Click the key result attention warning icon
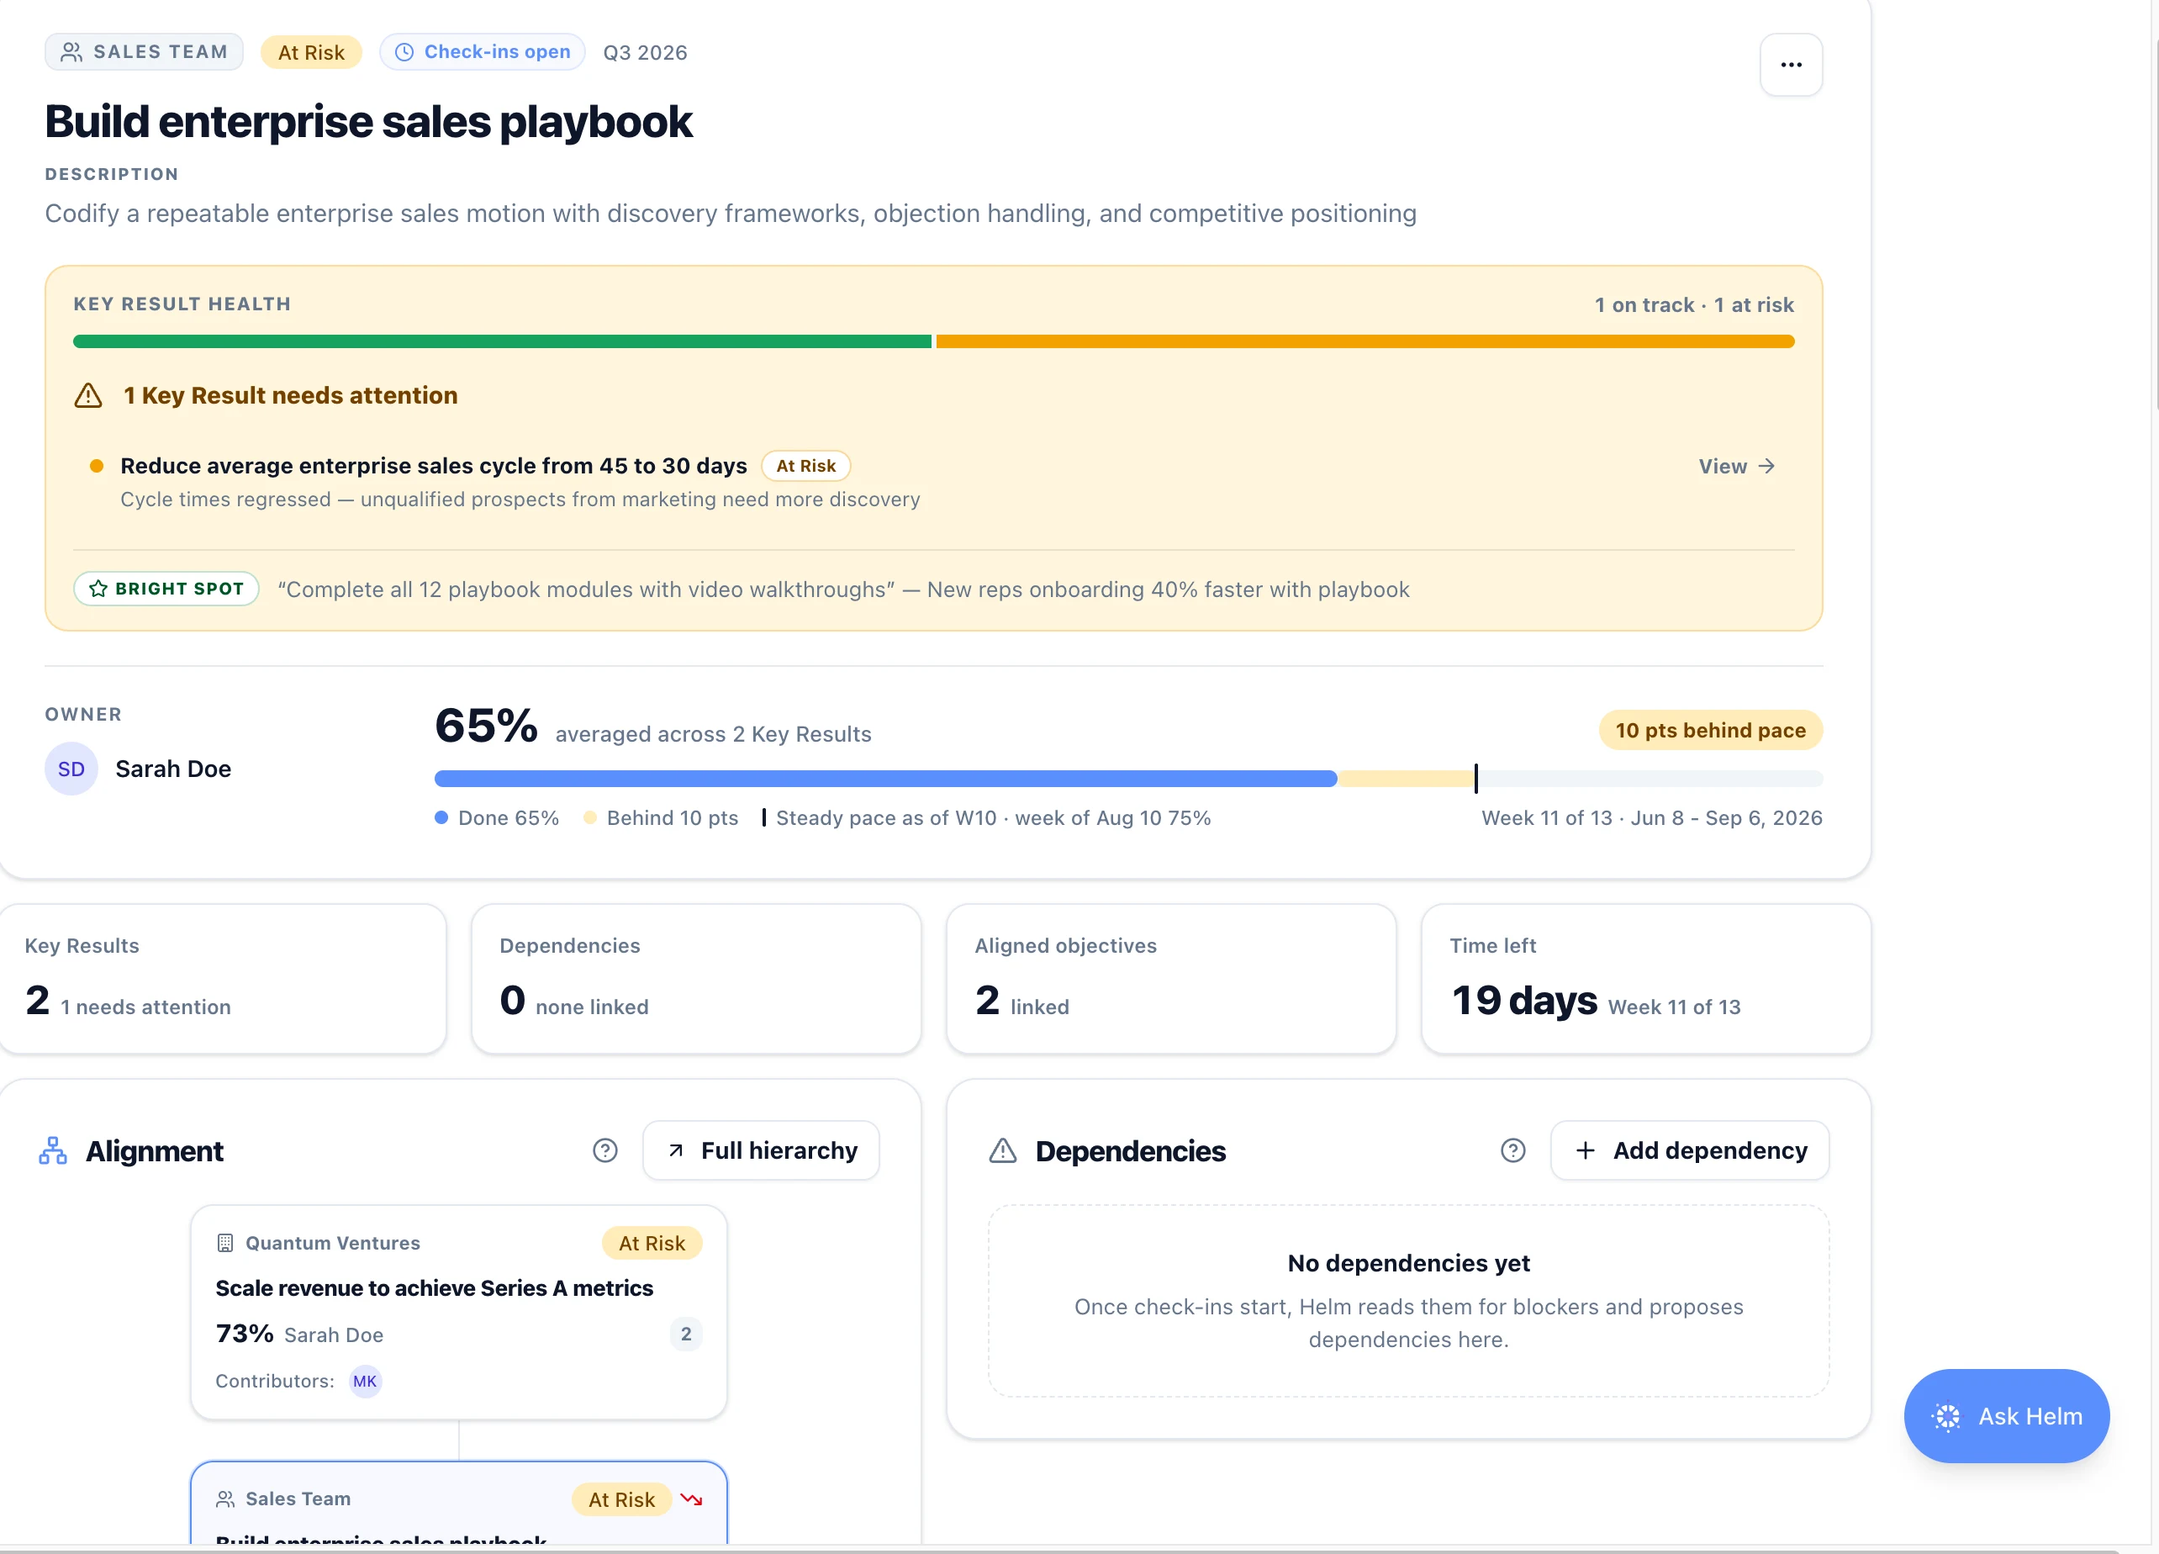The image size is (2159, 1554). [88, 395]
